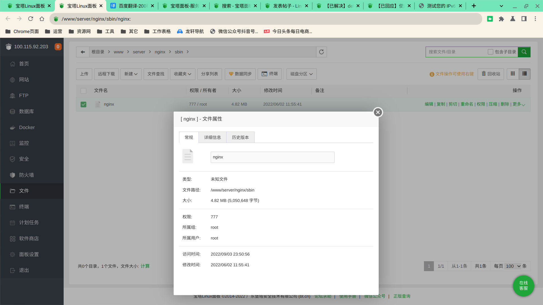The width and height of the screenshot is (543, 305).
Task: Click the 搜索文件/目录 search field
Action: (x=456, y=52)
